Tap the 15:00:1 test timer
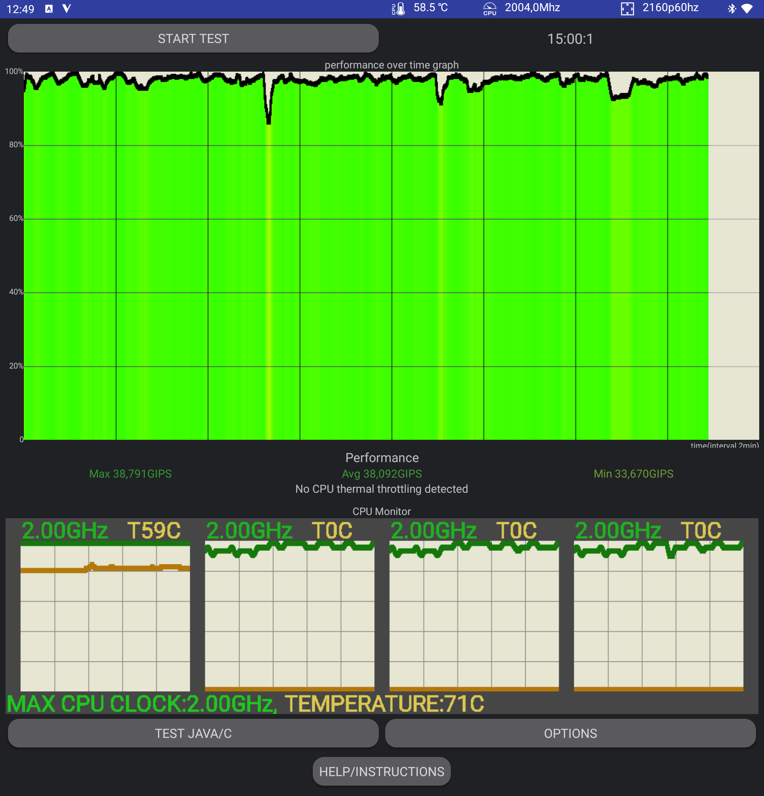The height and width of the screenshot is (796, 764). 570,39
